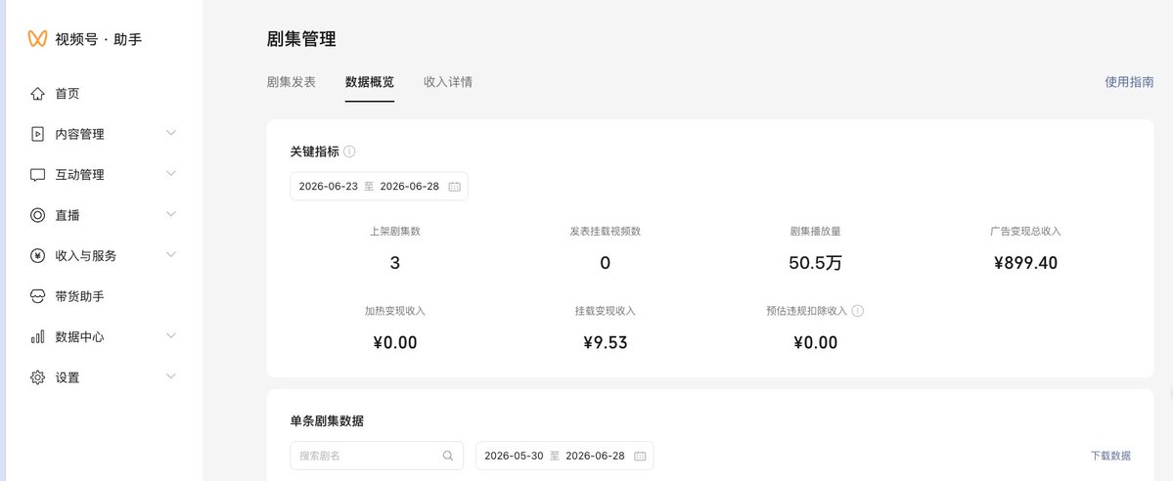Image resolution: width=1173 pixels, height=481 pixels.
Task: Click the start date 2026-05-30
Action: [514, 456]
